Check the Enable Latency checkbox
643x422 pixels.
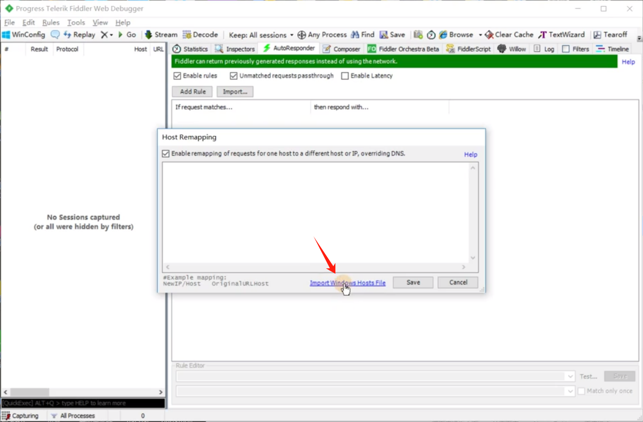[x=345, y=76]
